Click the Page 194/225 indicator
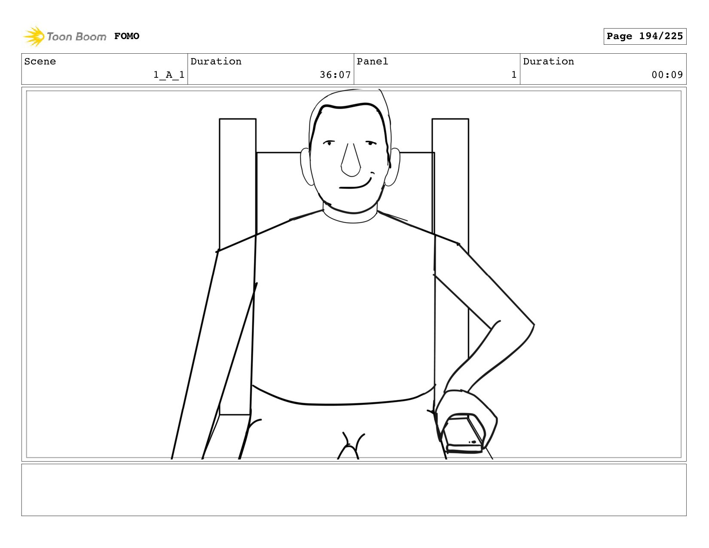This screenshot has width=709, height=548. tap(645, 36)
